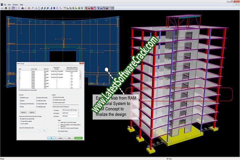This screenshot has width=240, height=160.
Task: Click the blue beam toolbar icon
Action: point(101,8)
